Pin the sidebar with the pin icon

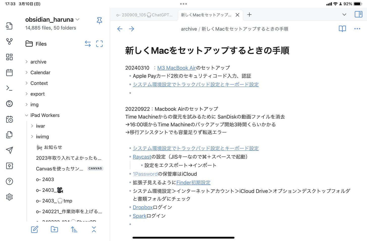coord(99,21)
